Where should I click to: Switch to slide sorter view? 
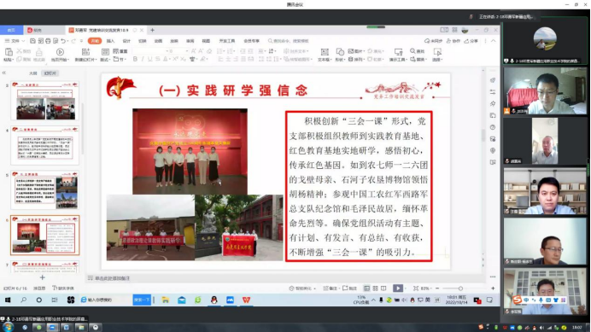375,288
